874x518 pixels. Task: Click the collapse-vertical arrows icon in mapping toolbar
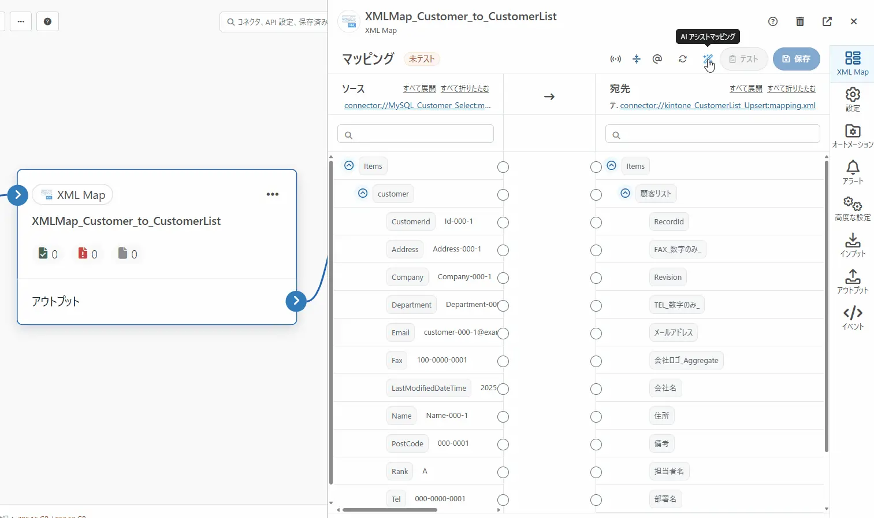click(x=637, y=59)
